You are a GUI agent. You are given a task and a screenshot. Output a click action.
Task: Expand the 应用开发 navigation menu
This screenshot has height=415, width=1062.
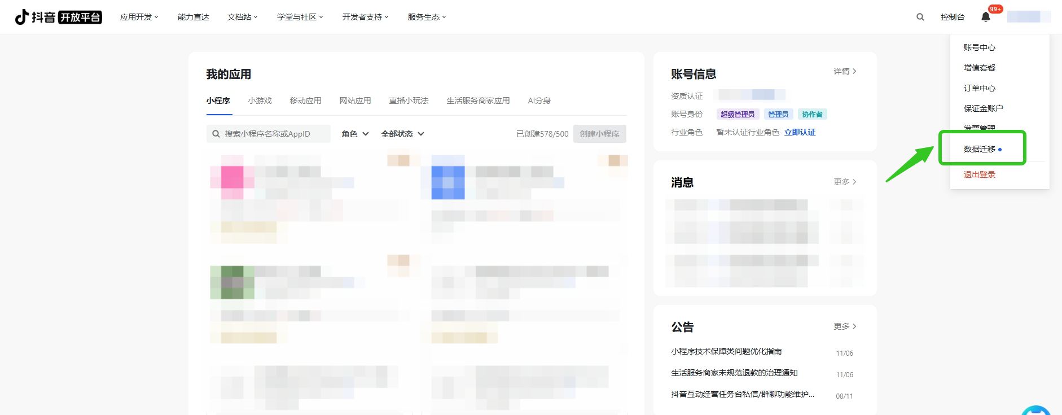139,17
